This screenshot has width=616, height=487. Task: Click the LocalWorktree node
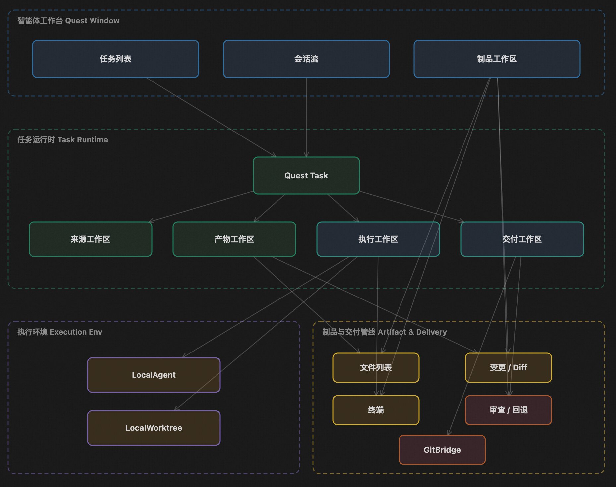(x=154, y=428)
